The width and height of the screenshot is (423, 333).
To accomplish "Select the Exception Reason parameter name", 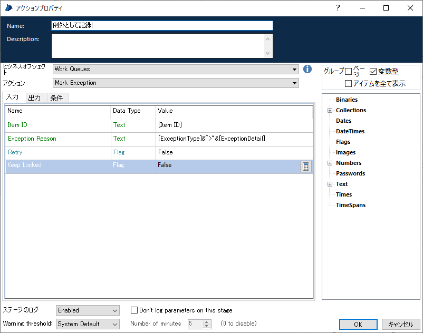I will tap(32, 139).
